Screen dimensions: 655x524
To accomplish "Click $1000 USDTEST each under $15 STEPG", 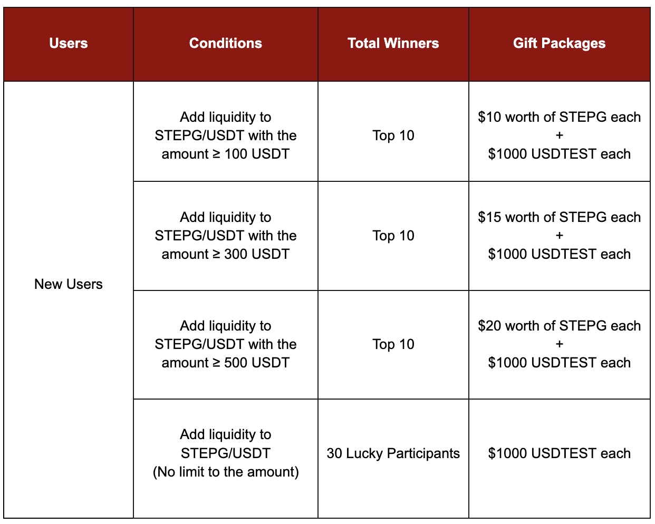I will [560, 254].
